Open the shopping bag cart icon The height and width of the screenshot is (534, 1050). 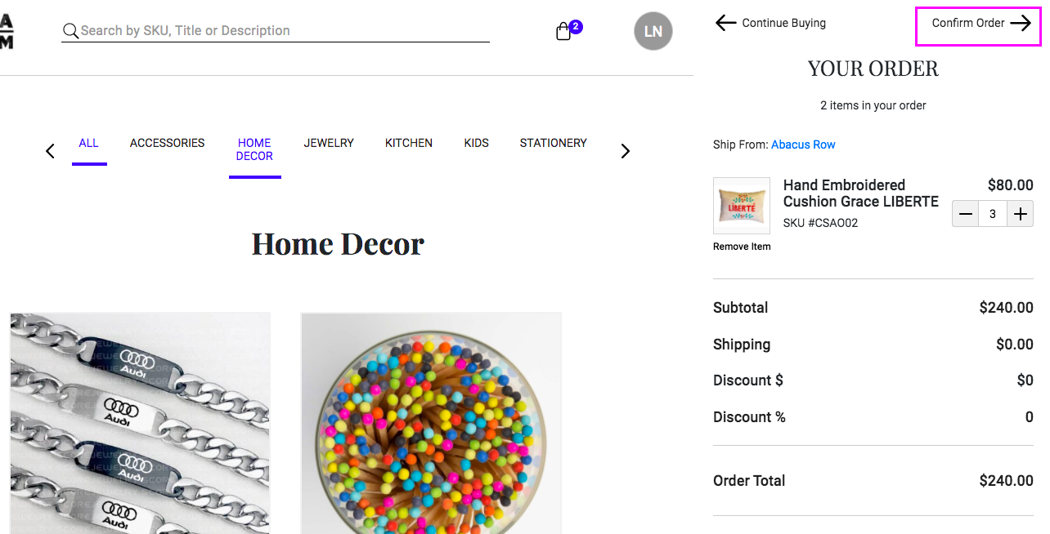(563, 32)
